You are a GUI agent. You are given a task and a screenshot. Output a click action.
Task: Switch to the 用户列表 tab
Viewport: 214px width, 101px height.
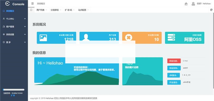[x=40, y=10]
